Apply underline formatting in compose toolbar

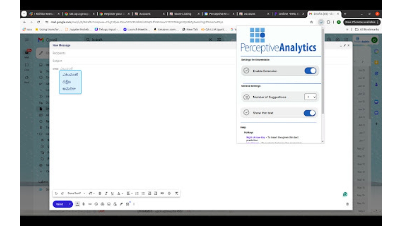[x=112, y=193]
